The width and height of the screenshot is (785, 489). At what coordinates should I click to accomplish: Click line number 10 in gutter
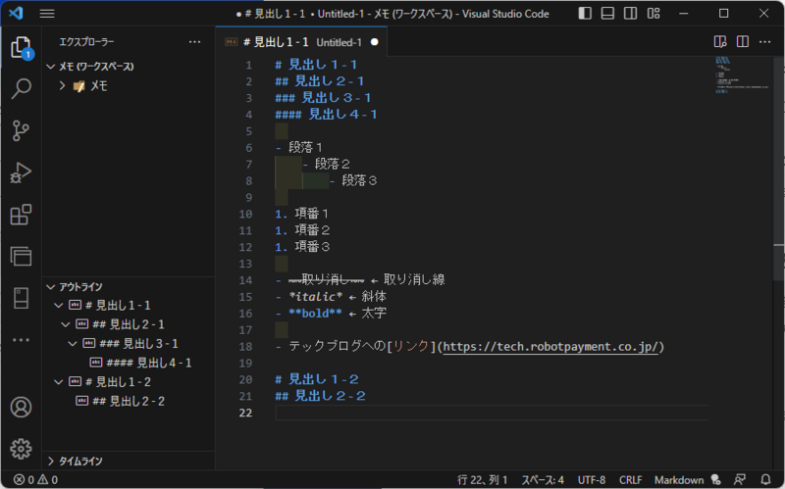(x=245, y=214)
